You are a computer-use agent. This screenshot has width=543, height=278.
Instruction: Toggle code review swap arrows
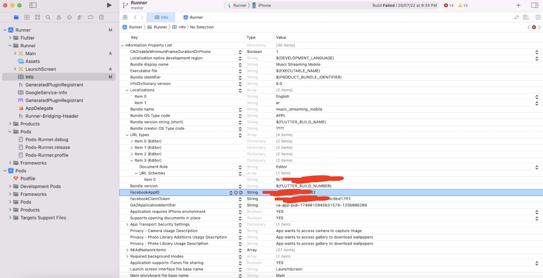pyautogui.click(x=517, y=17)
